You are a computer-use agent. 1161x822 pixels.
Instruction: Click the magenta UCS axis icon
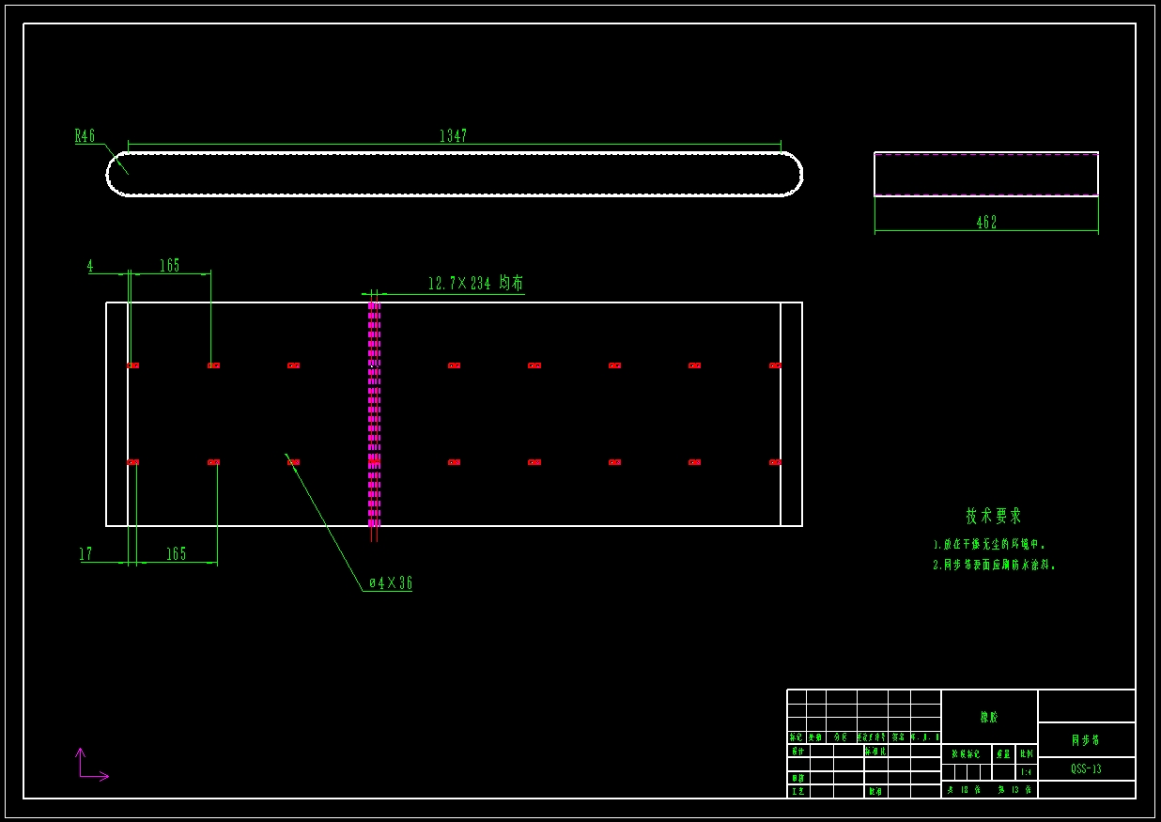click(x=92, y=764)
